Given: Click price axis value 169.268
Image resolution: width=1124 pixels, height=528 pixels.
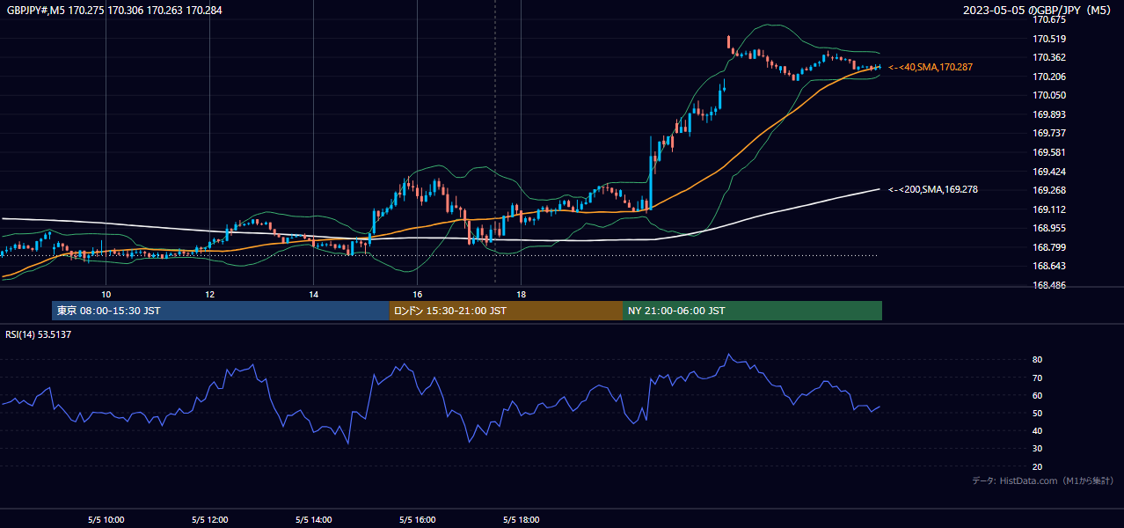Looking at the screenshot, I should (1049, 190).
